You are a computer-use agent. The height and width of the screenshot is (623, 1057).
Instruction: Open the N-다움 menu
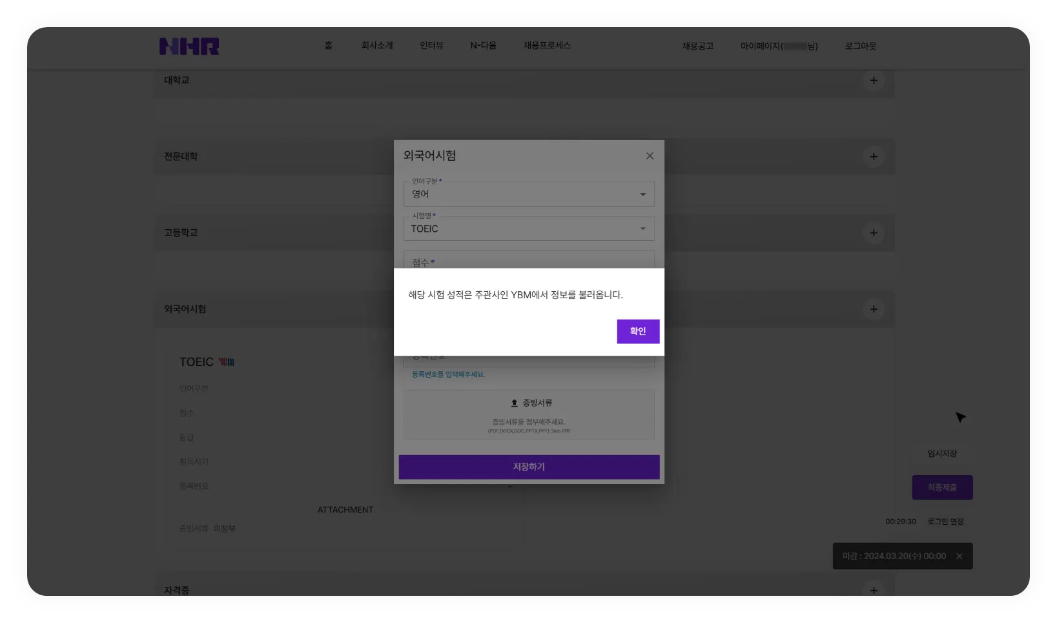click(x=484, y=45)
